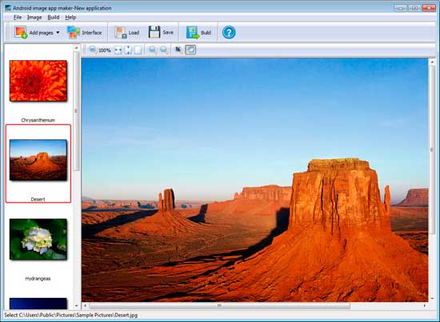Screen dimensions: 440x322
Task: Click the preview scroll up arrow
Action: 432,62
